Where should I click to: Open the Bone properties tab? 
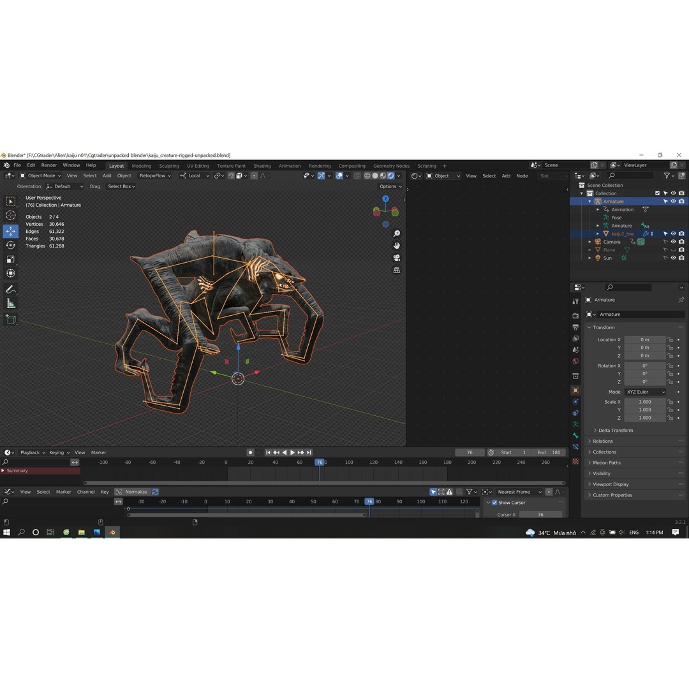pos(575,436)
